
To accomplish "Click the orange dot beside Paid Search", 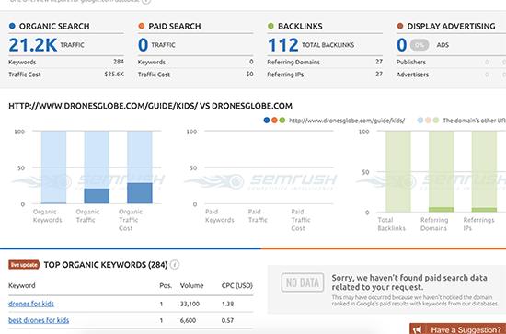I will tap(142, 26).
